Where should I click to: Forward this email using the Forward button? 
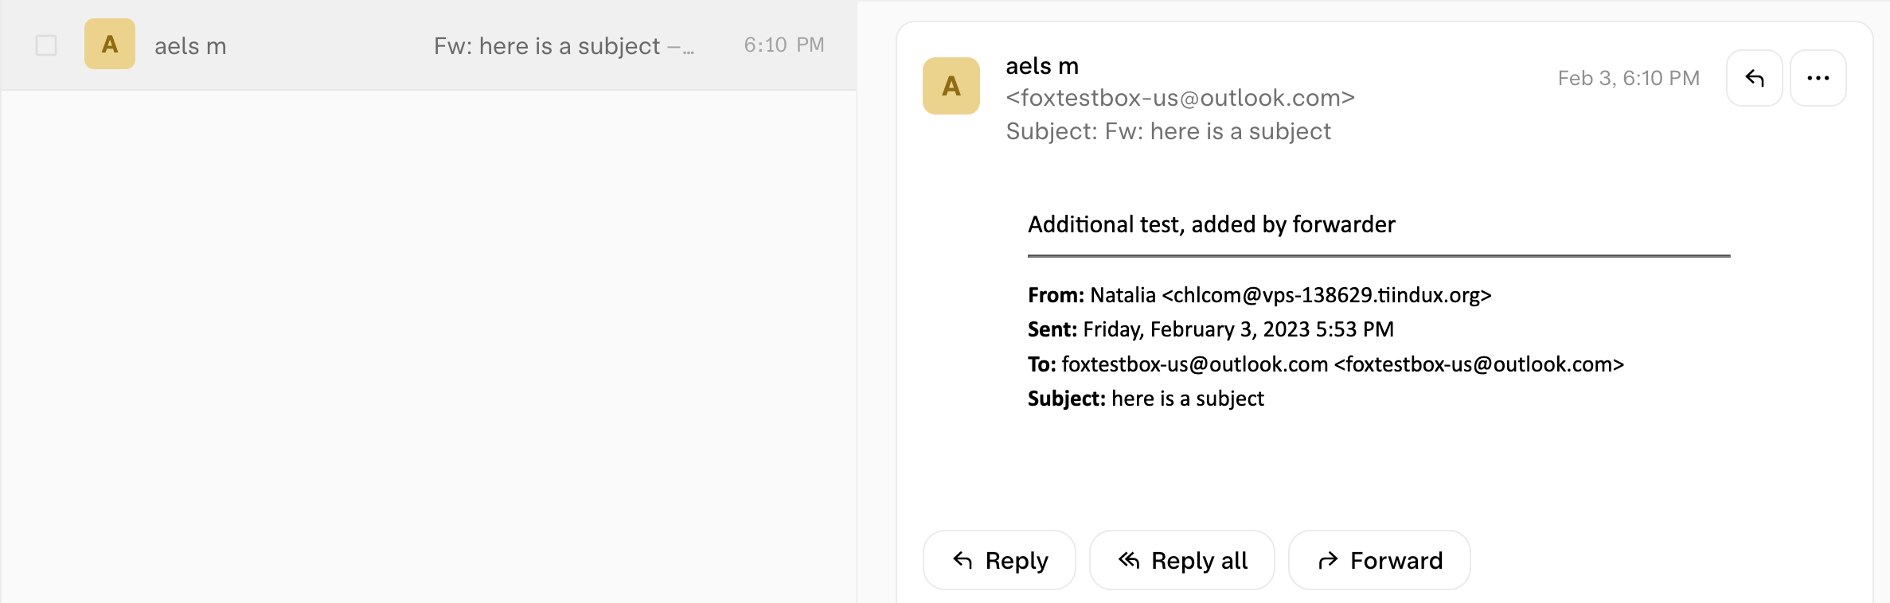click(x=1379, y=560)
